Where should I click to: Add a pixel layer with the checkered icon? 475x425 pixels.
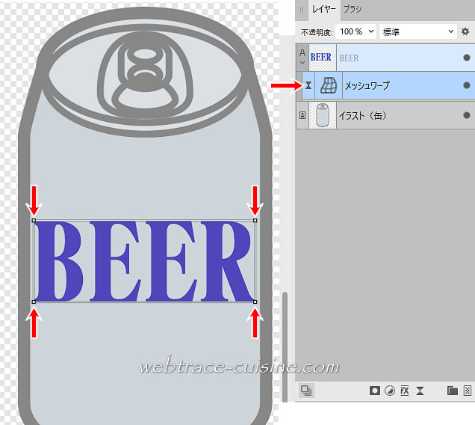(467, 391)
